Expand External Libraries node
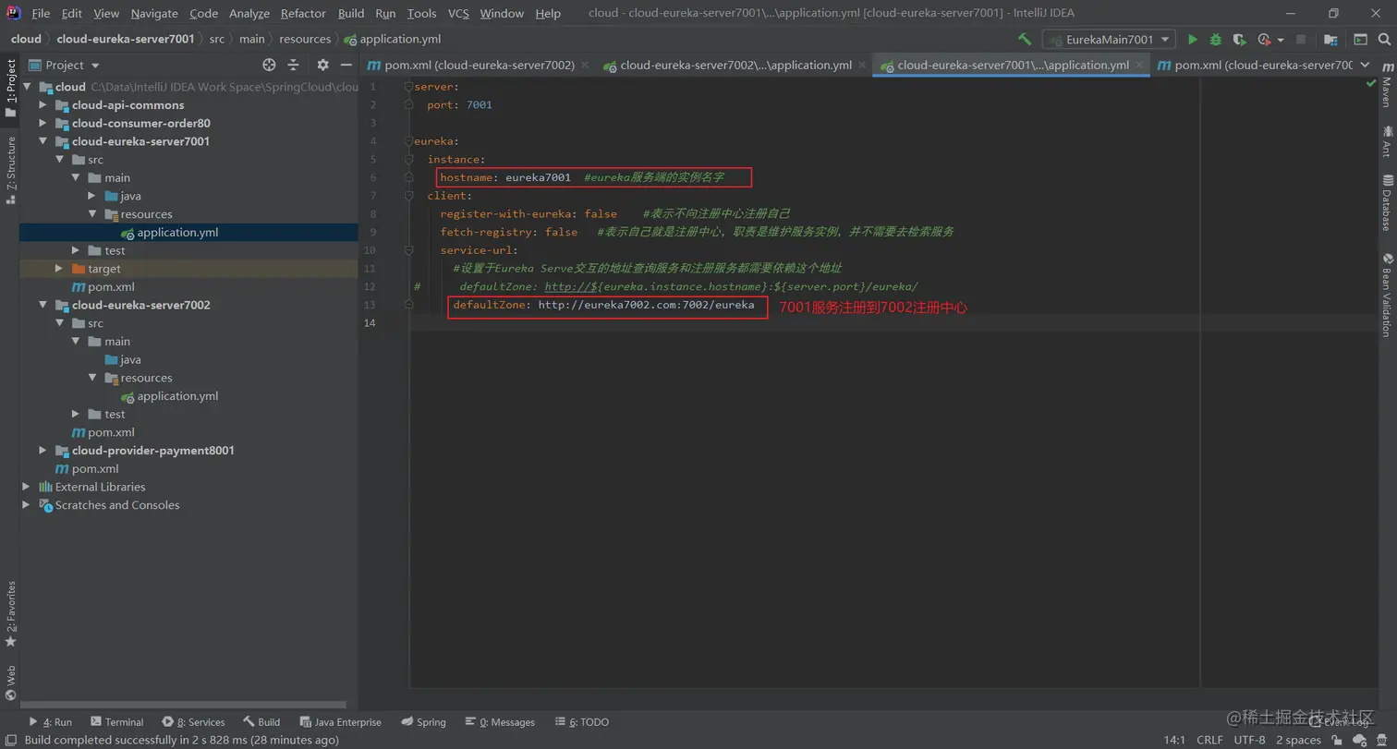Viewport: 1397px width, 749px height. (26, 487)
